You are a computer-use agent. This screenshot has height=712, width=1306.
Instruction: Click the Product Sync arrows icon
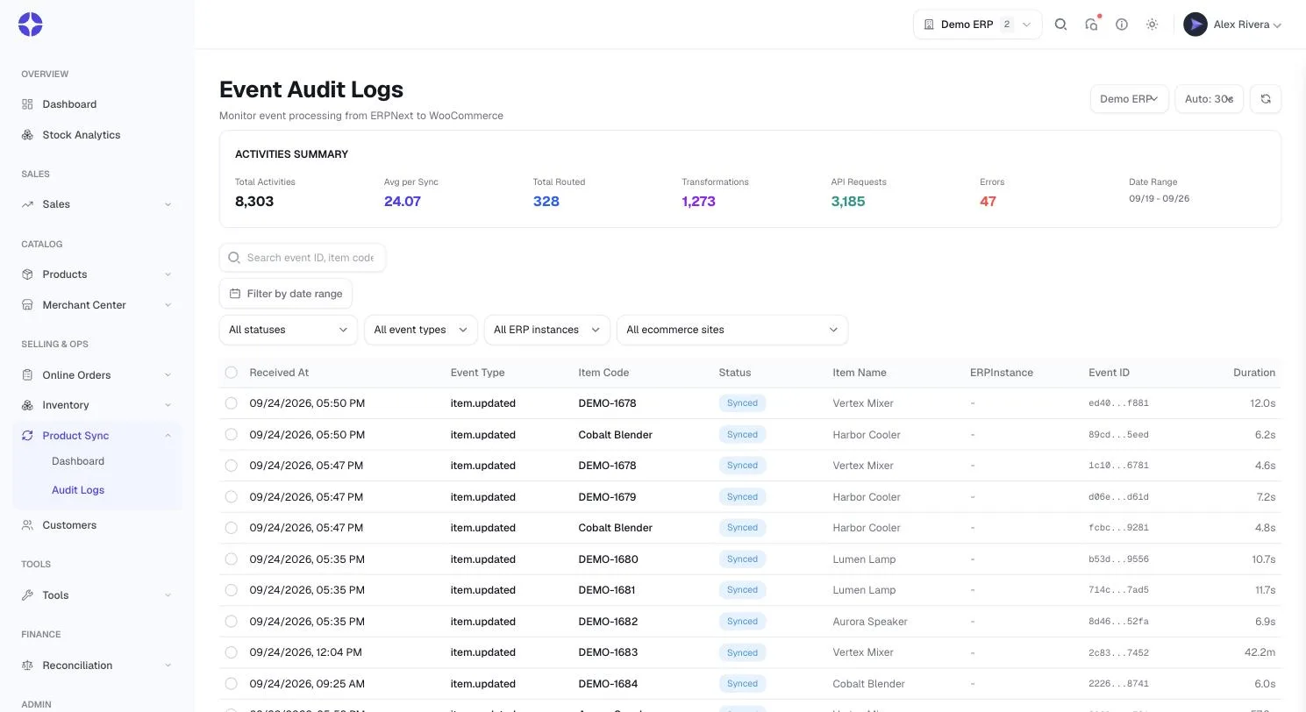click(x=27, y=436)
